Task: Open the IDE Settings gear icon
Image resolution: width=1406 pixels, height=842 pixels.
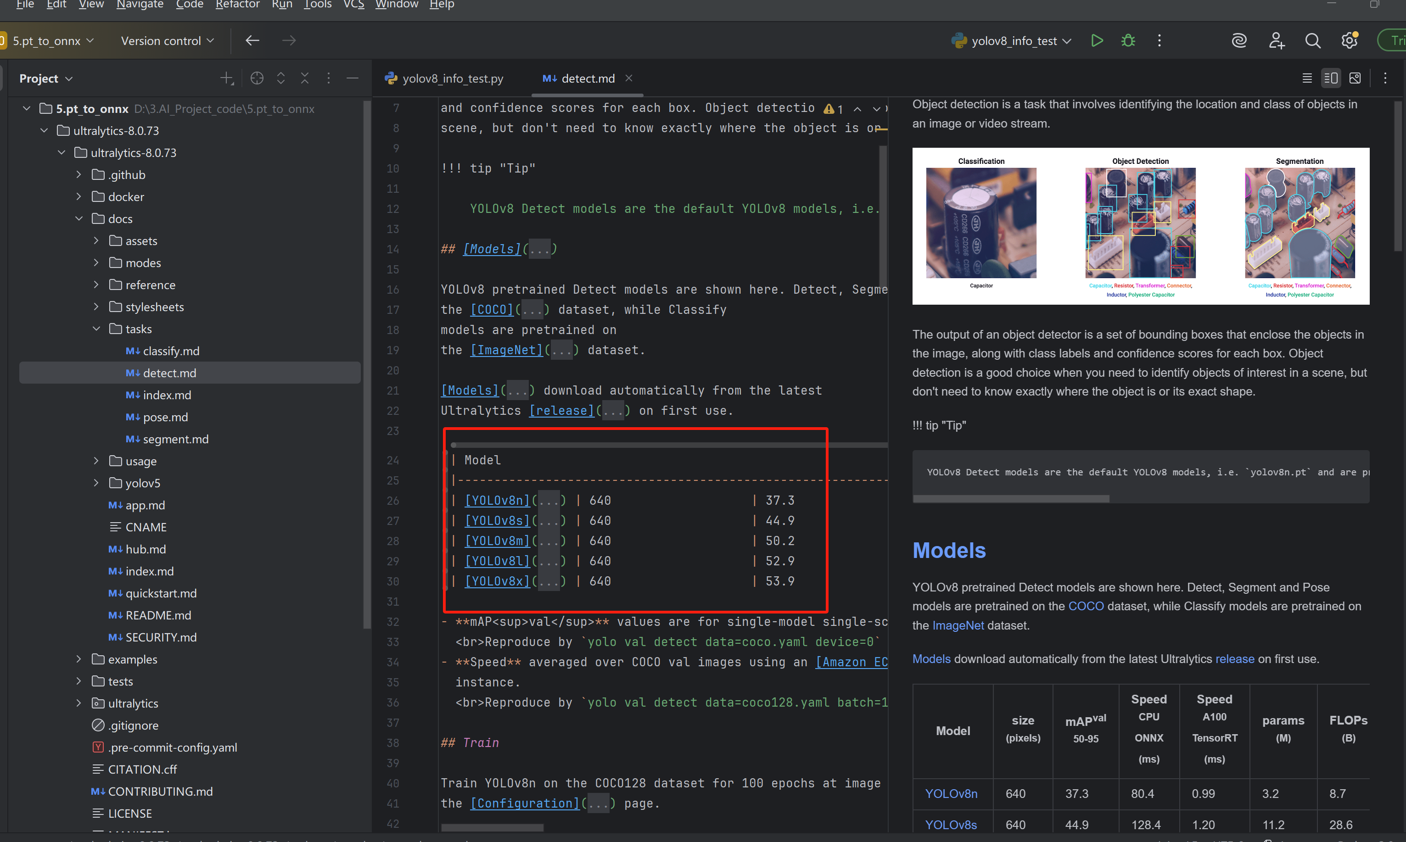Action: point(1349,40)
